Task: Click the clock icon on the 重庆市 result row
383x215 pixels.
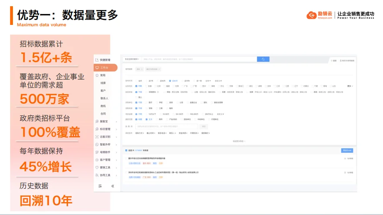Action: tap(345, 159)
